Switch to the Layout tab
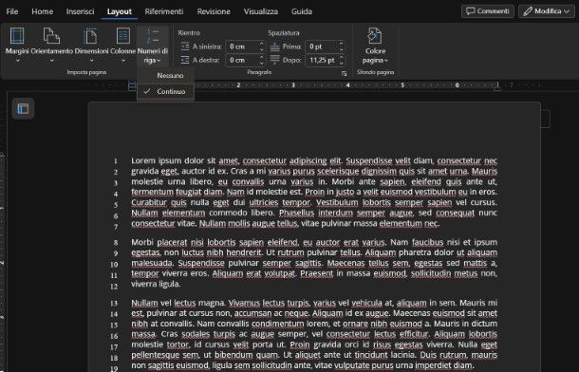 [120, 11]
